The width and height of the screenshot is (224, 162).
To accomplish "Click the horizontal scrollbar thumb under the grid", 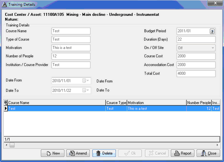I will [x=12, y=145].
